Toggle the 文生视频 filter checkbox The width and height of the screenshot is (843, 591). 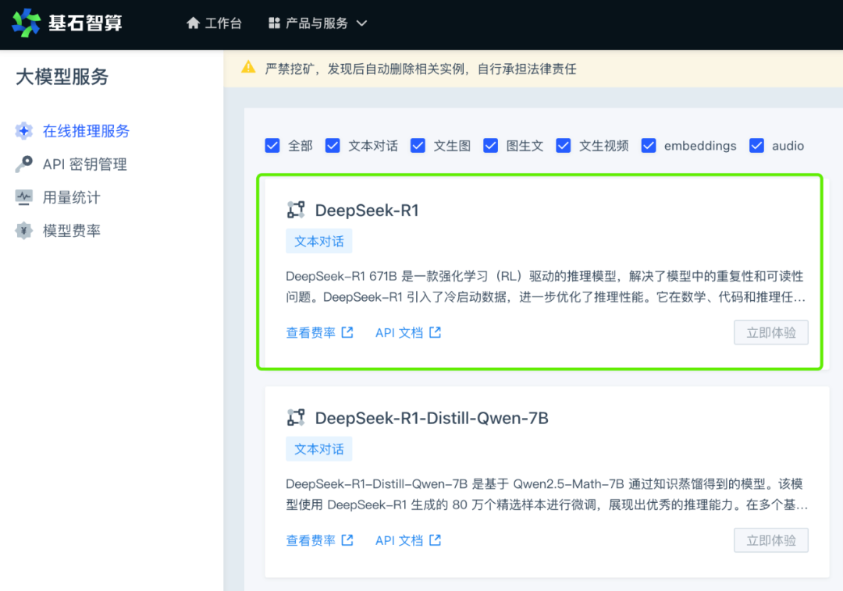(x=564, y=146)
